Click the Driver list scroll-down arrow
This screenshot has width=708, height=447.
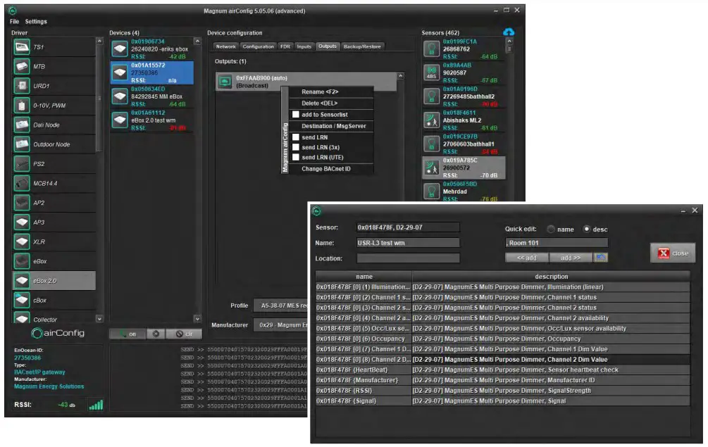point(99,320)
